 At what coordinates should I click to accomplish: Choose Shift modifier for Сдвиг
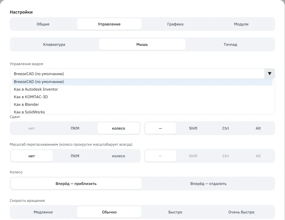coord(193,128)
